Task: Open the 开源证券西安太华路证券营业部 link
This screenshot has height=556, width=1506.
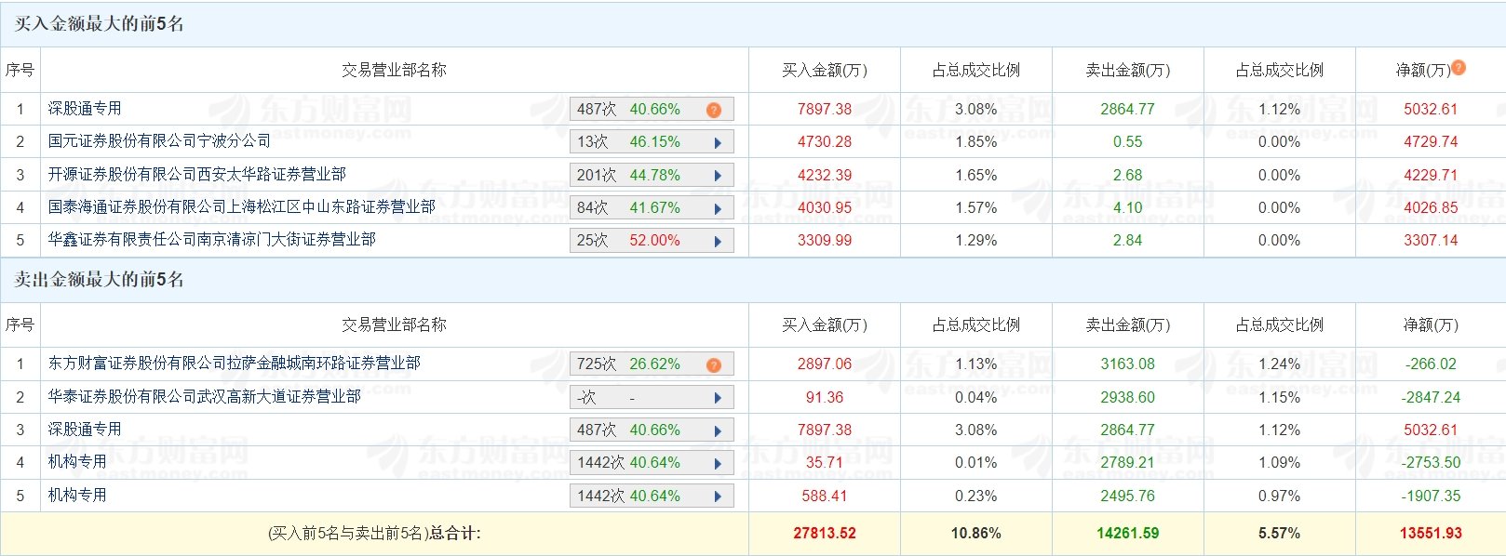Action: click(196, 175)
